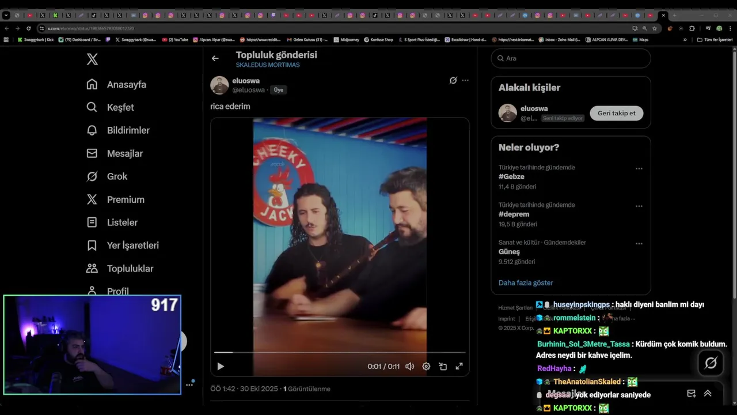The height and width of the screenshot is (415, 737).
Task: Open the tab search dropdown
Action: pos(6,16)
